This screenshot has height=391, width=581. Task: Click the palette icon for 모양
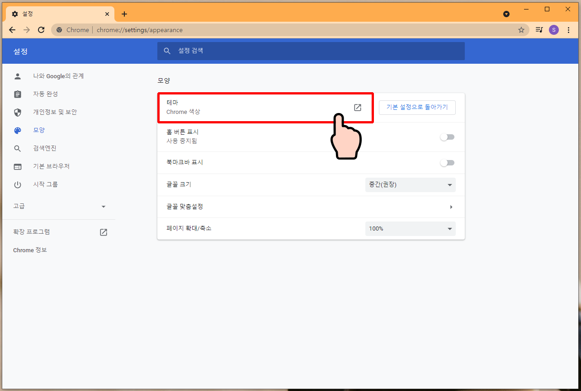click(x=18, y=130)
